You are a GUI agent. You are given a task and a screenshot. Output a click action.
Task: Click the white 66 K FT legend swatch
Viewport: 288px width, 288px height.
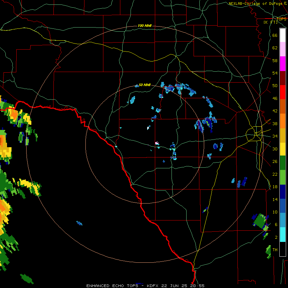click(283, 35)
